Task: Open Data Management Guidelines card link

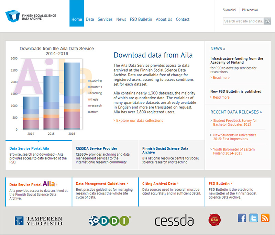Action: click(102, 184)
